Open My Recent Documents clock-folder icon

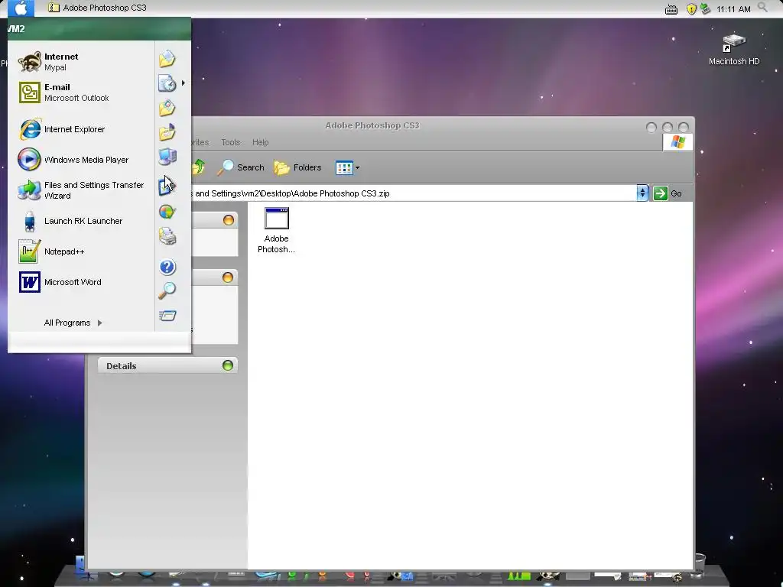[167, 83]
